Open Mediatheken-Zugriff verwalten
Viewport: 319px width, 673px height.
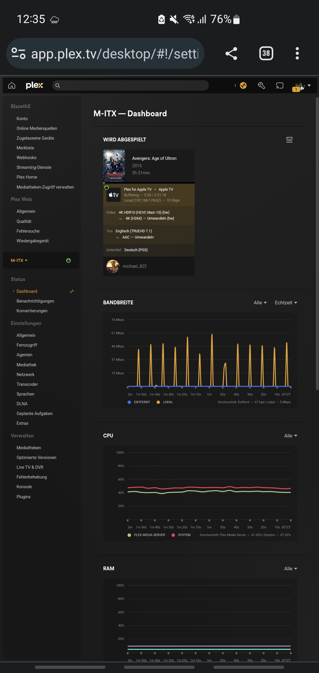[45, 187]
